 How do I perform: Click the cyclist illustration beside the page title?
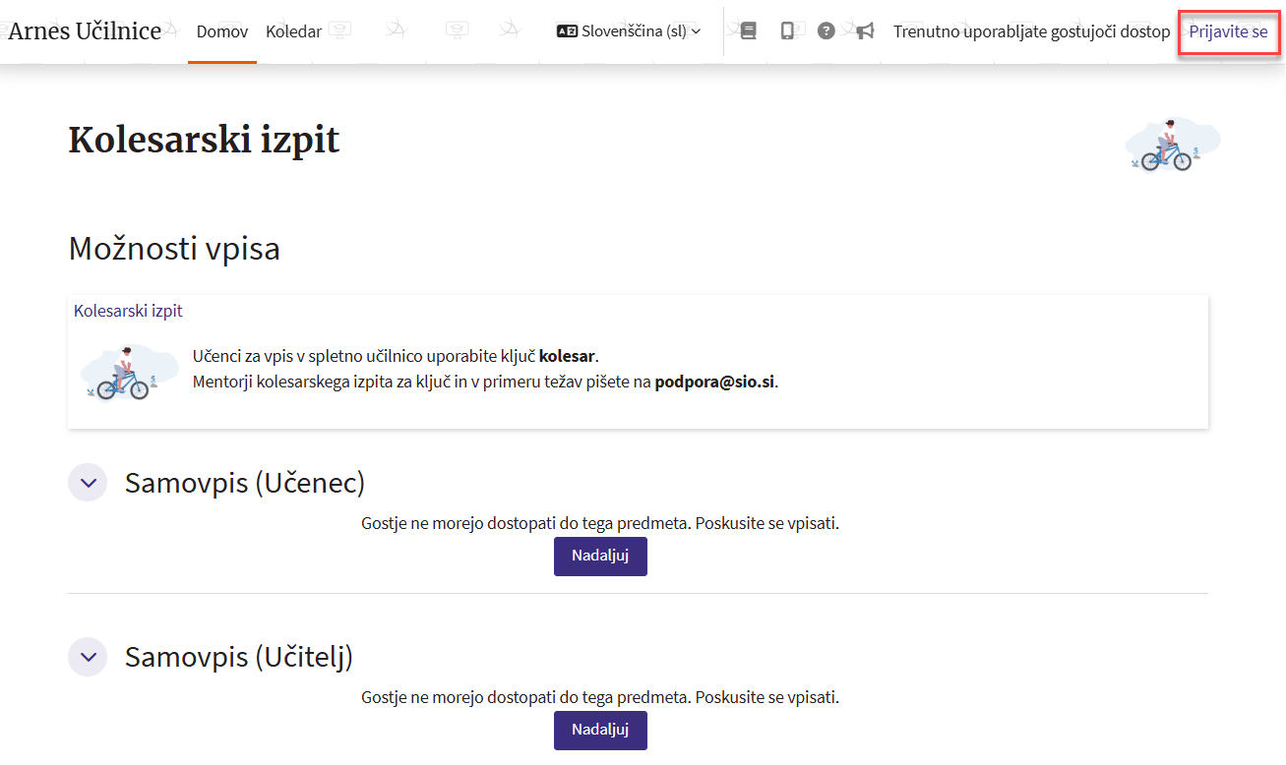coord(1172,145)
